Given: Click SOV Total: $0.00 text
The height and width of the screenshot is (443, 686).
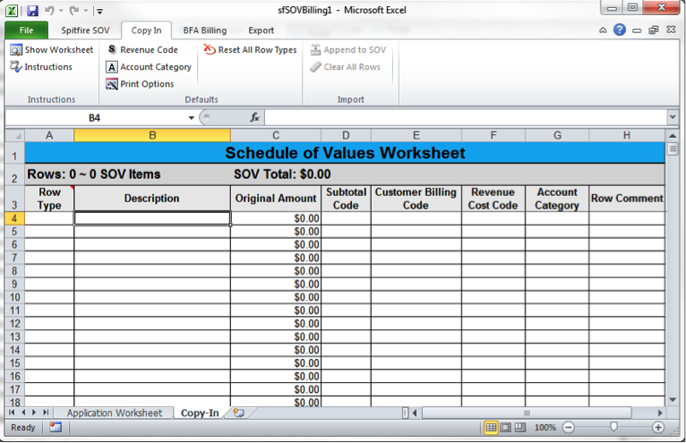Looking at the screenshot, I should coord(282,175).
